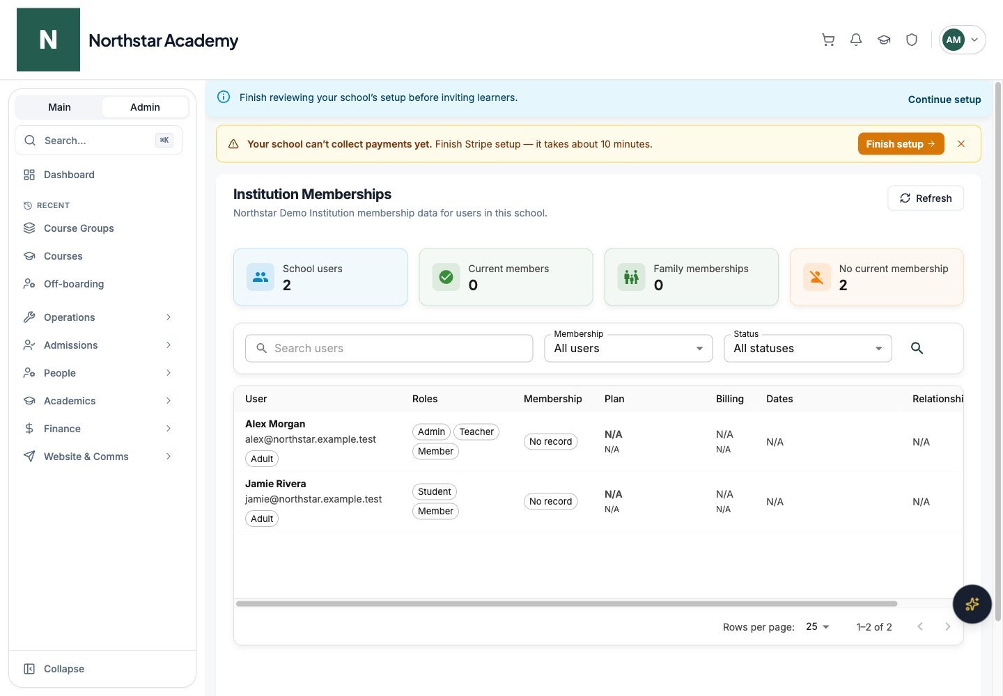The width and height of the screenshot is (1003, 696).
Task: Click the shield icon in header
Action: tap(912, 40)
